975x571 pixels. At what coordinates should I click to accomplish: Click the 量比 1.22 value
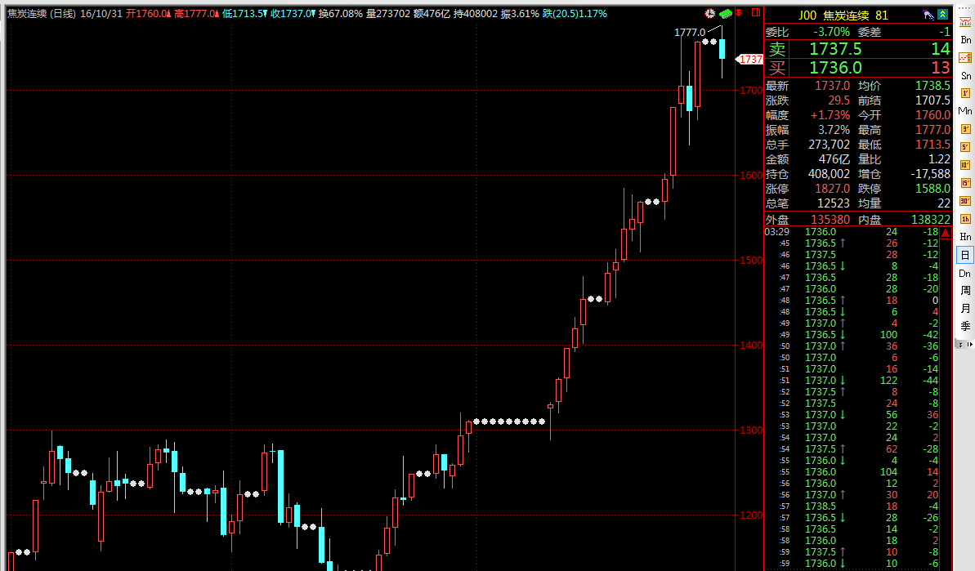click(x=939, y=159)
